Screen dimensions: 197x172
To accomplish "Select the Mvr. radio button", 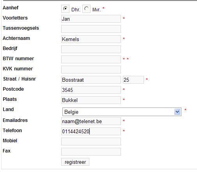I will [86, 9].
